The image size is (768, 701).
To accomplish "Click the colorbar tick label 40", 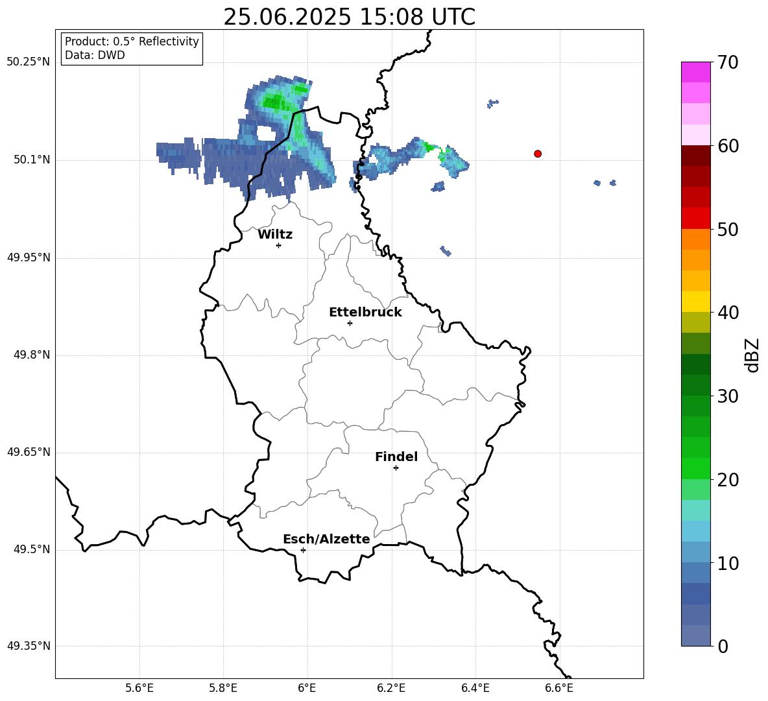I will [728, 313].
